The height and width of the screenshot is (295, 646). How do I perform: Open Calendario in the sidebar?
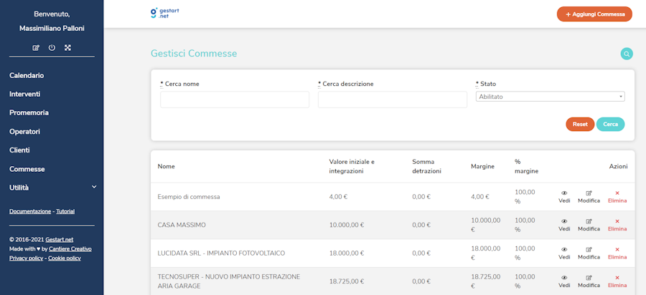click(27, 76)
